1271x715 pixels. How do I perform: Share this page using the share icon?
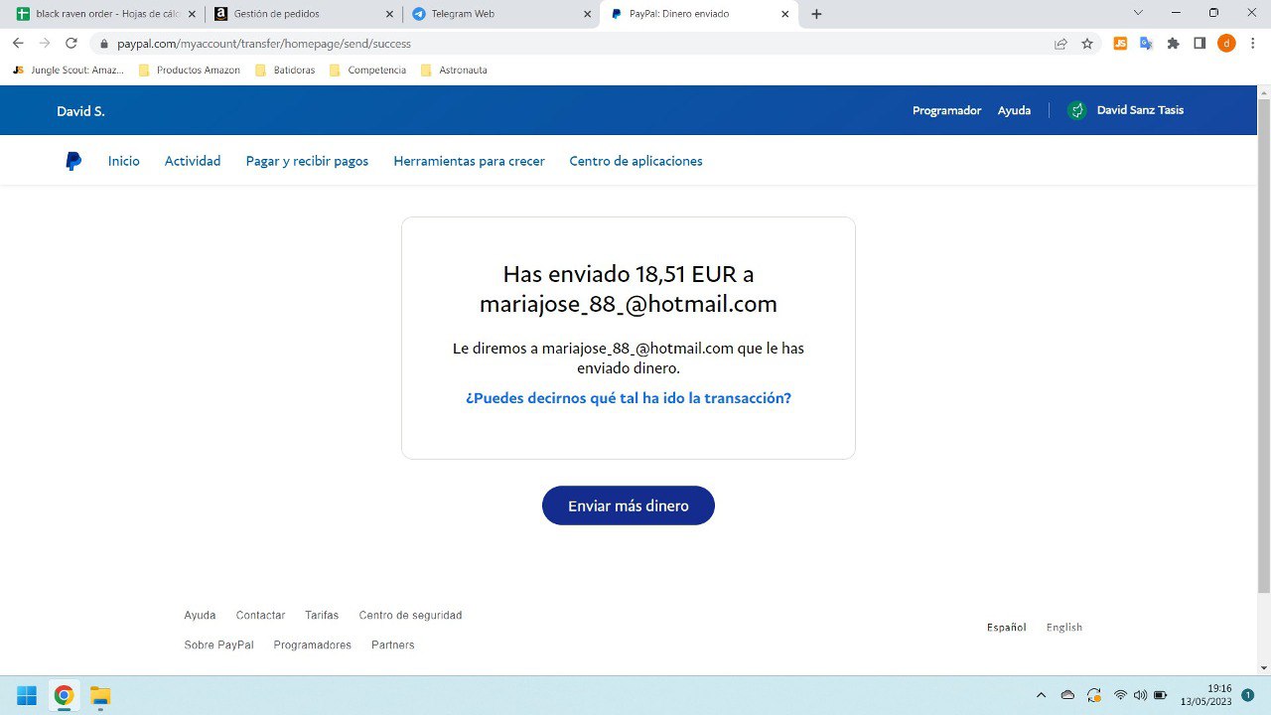[x=1060, y=44]
